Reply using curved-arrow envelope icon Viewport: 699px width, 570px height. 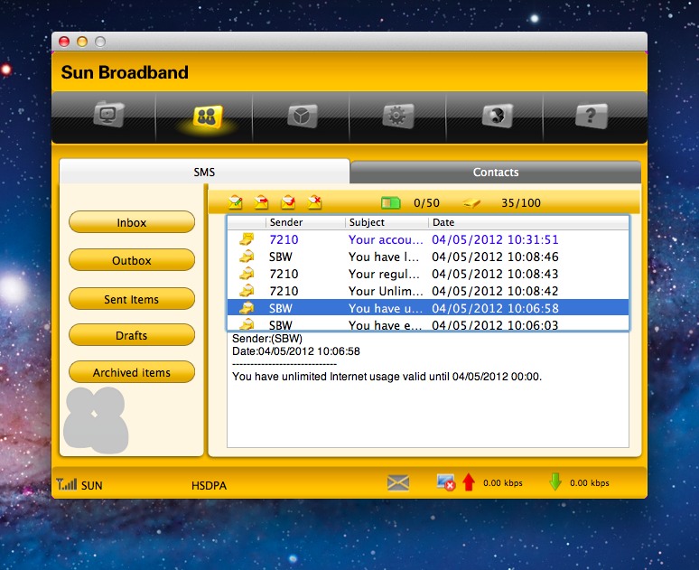pyautogui.click(x=288, y=202)
